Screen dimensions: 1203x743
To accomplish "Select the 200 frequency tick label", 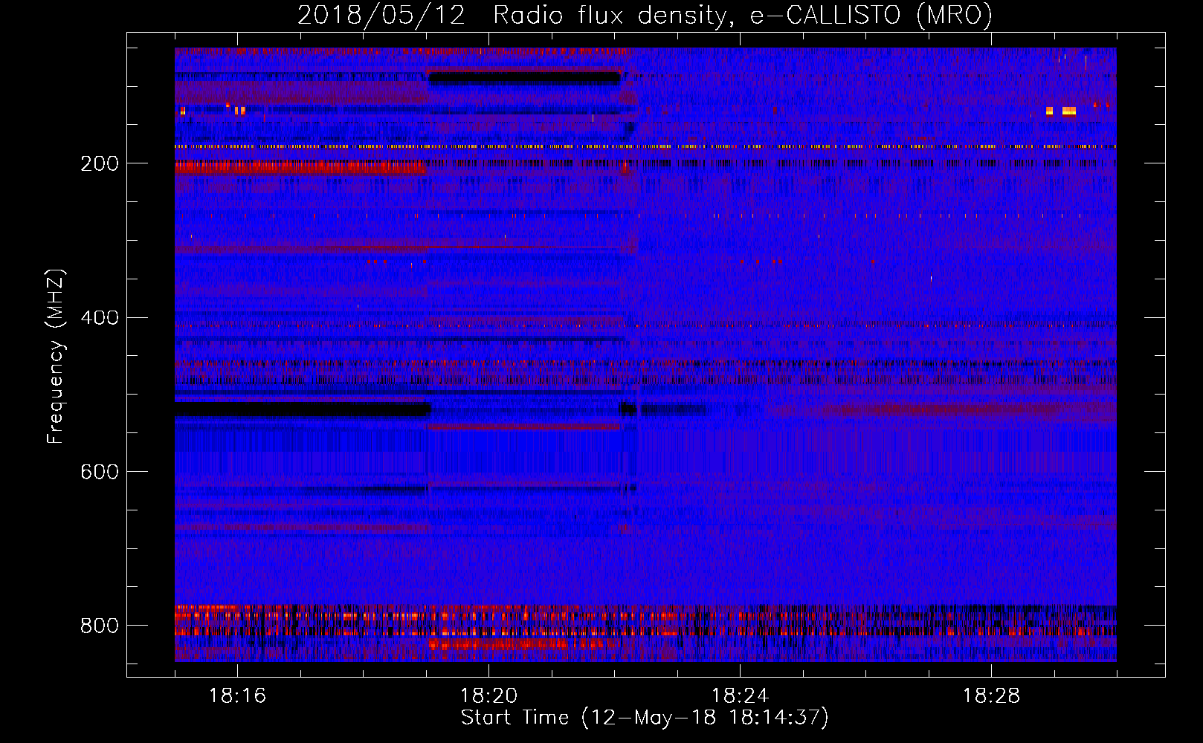I will click(100, 163).
